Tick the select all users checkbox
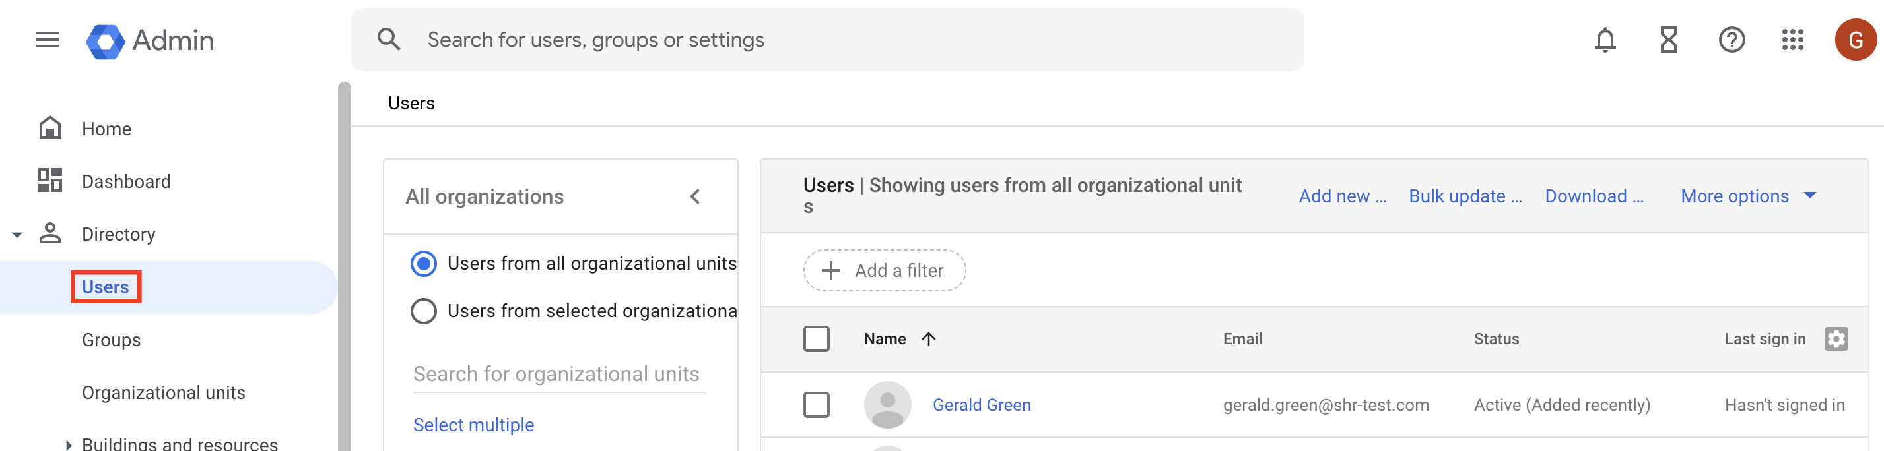This screenshot has width=1884, height=451. coord(816,338)
